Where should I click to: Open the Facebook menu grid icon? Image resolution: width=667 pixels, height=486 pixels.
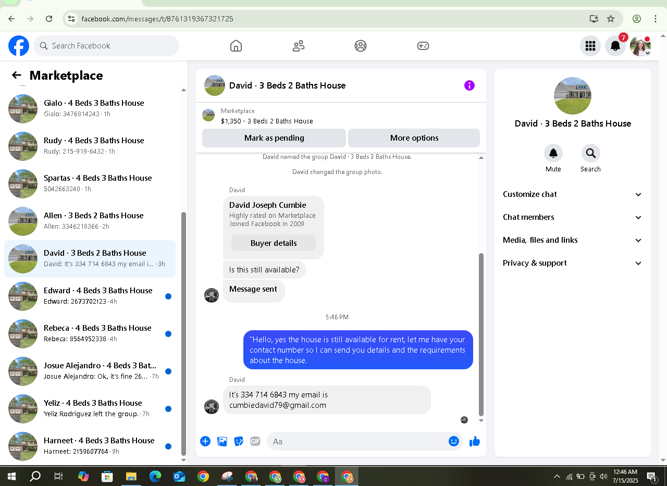pyautogui.click(x=590, y=46)
